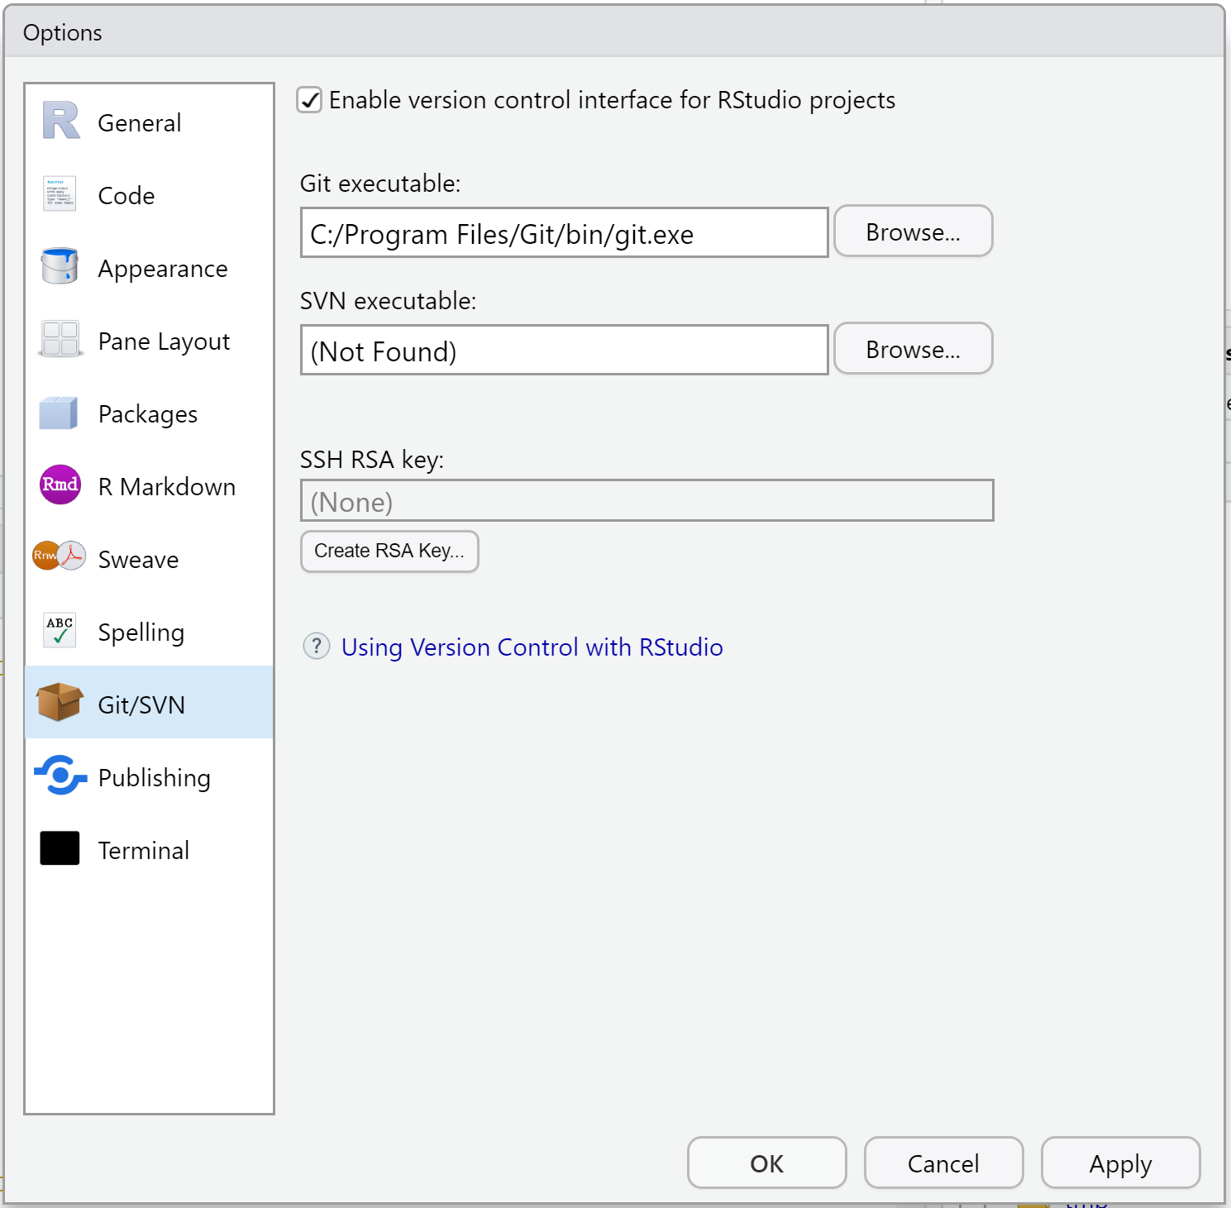Click the Create RSA Key button
The height and width of the screenshot is (1208, 1231).
pyautogui.click(x=389, y=551)
